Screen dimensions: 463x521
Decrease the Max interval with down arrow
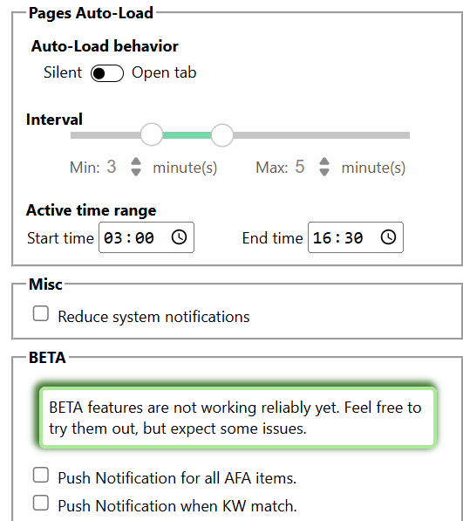point(324,172)
